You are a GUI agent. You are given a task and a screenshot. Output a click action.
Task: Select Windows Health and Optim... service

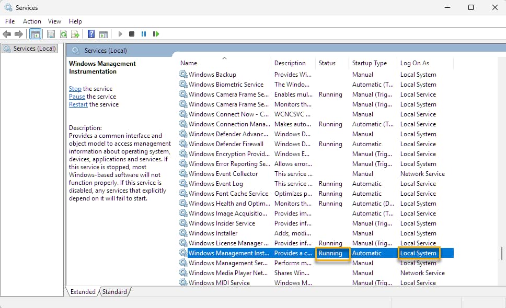click(316, 204)
